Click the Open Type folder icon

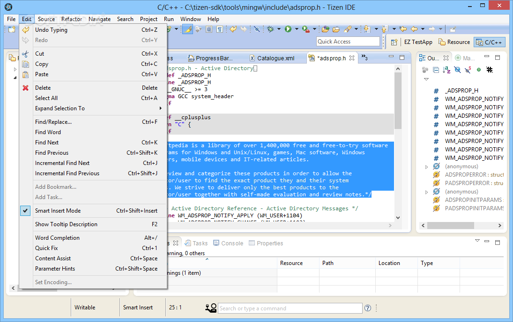coord(326,29)
